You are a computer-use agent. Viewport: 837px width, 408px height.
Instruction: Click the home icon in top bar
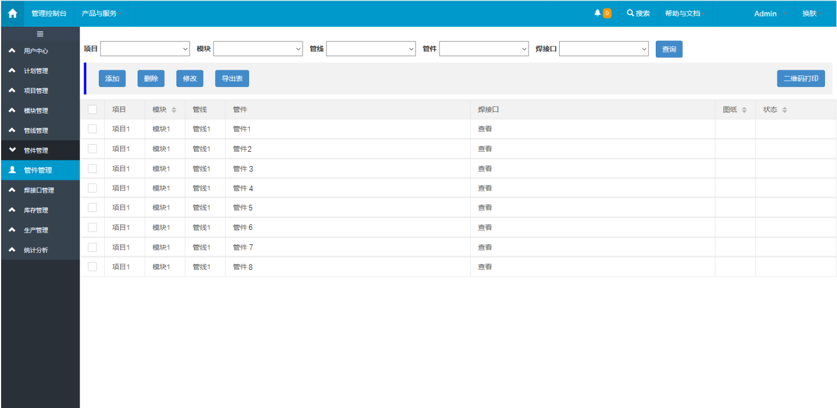pos(12,14)
